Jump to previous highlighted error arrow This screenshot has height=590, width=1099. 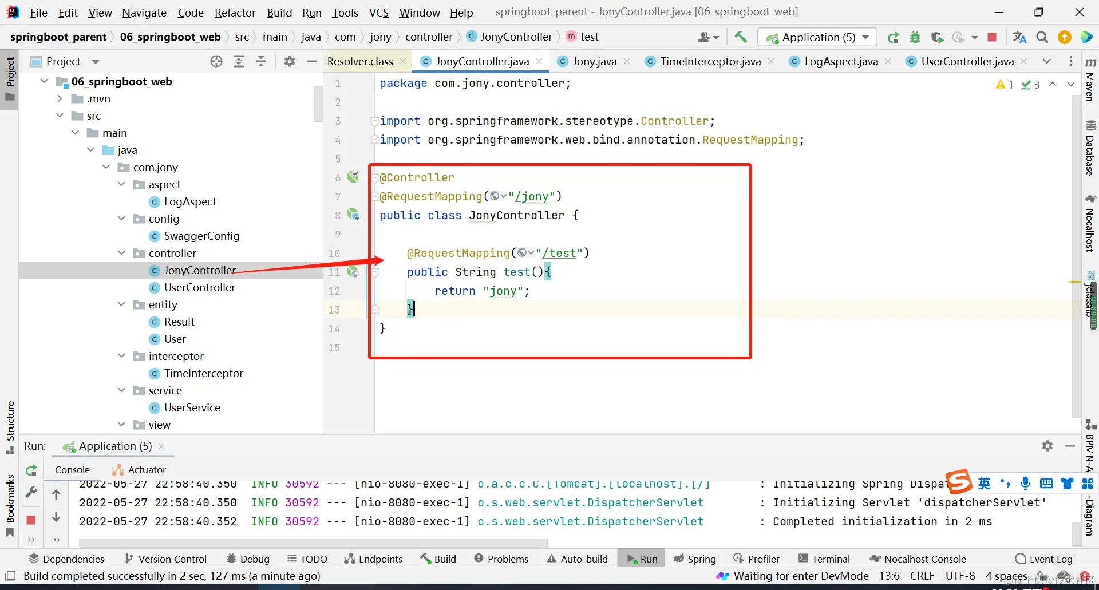click(x=1053, y=84)
